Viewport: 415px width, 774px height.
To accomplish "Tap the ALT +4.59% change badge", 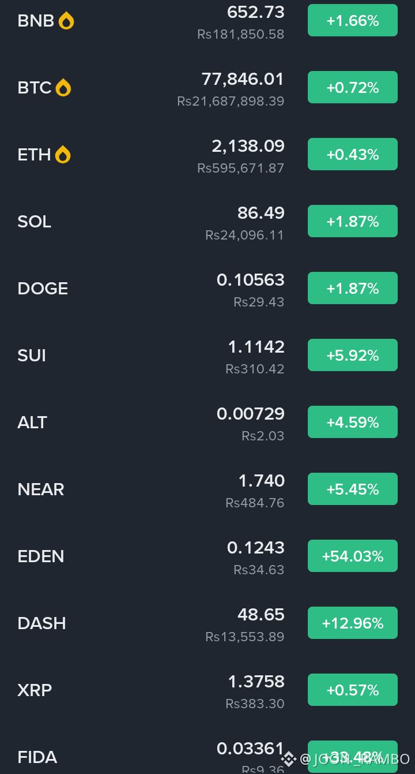I will click(353, 422).
